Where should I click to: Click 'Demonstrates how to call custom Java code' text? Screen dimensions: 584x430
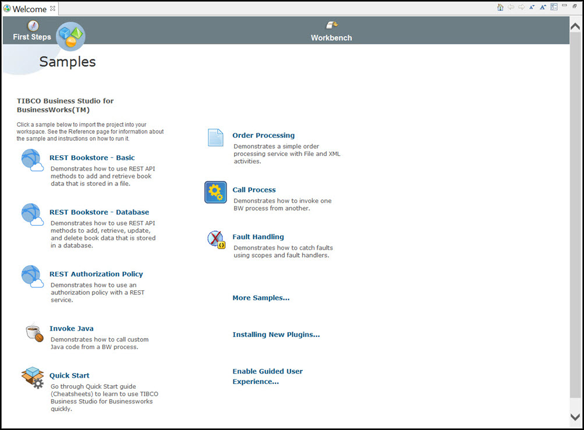100,343
